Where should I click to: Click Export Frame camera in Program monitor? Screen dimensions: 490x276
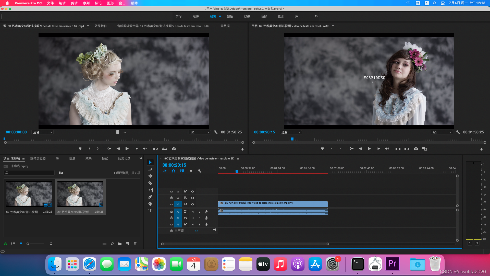pyautogui.click(x=416, y=149)
